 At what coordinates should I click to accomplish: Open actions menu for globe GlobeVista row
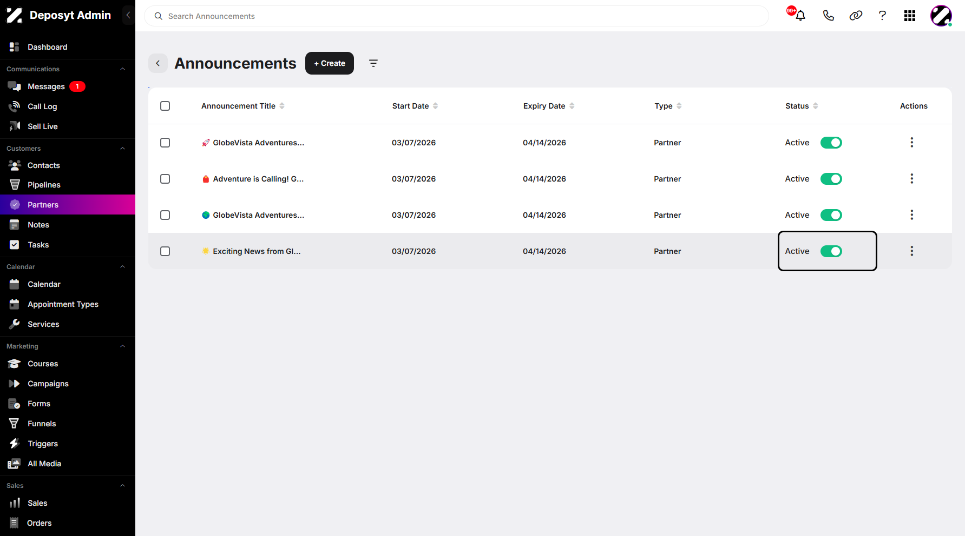(x=912, y=215)
